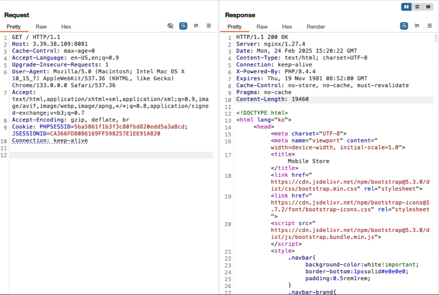The width and height of the screenshot is (439, 295).
Task: Click 'User-Agent: Mozilla/5.0' request header
Action: click(98, 78)
